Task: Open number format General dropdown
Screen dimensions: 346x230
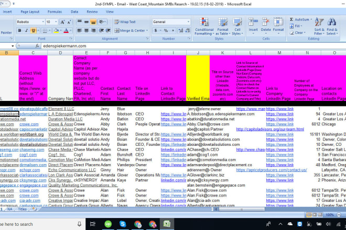Action: 188,22
